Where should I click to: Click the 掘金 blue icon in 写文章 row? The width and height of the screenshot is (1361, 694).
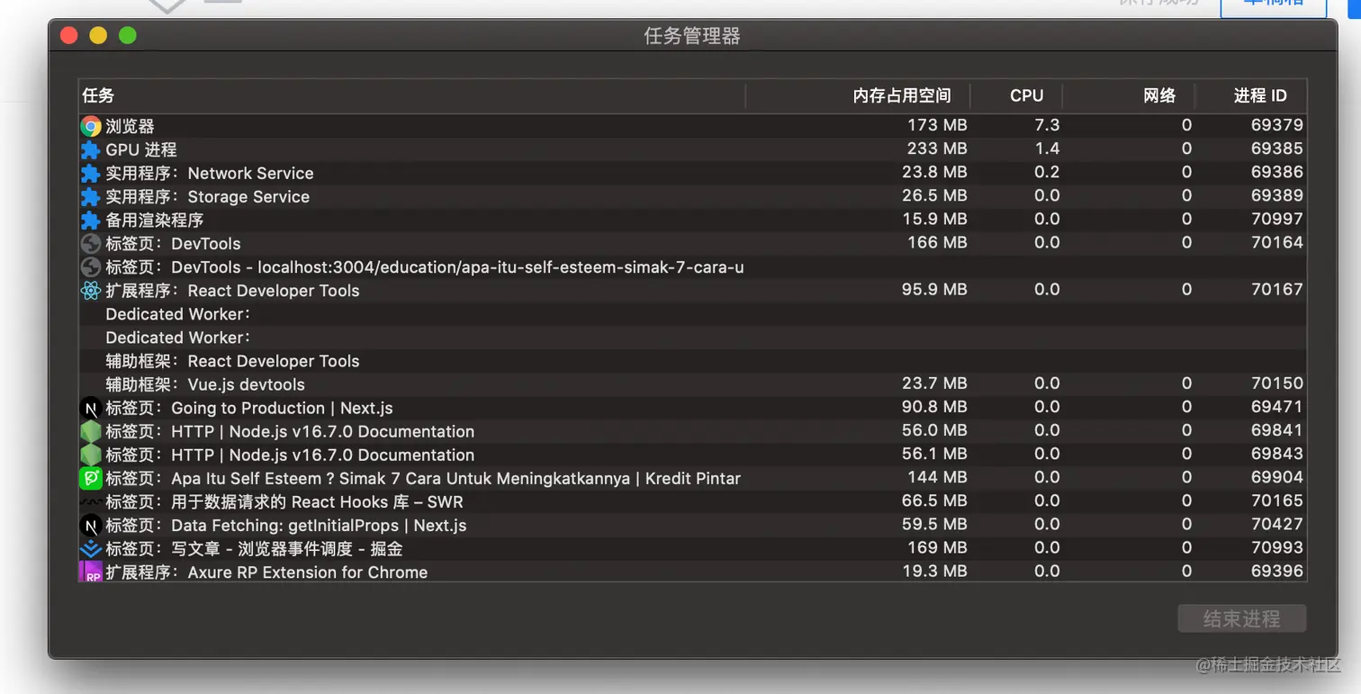[x=90, y=548]
